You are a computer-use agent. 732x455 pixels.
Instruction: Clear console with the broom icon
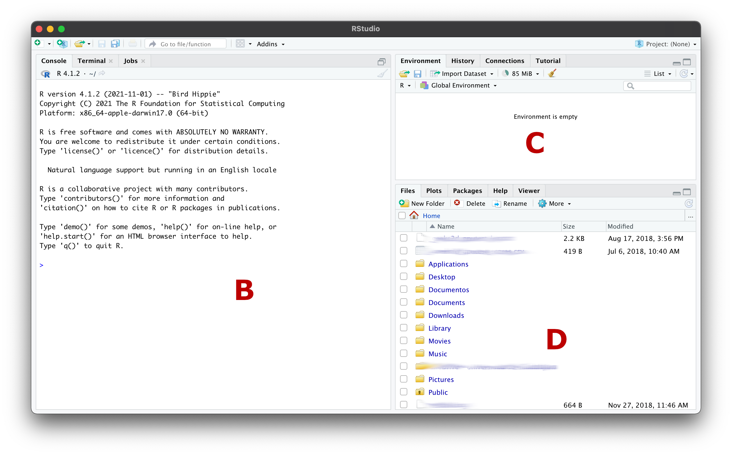[382, 74]
